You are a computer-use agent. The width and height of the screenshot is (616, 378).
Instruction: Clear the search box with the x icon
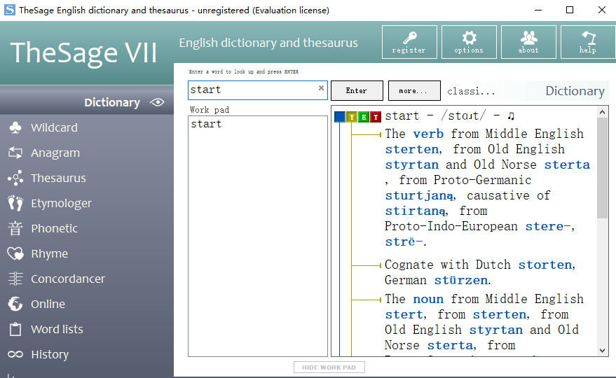click(x=321, y=88)
